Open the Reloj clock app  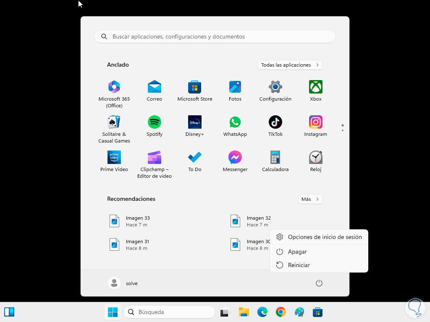316,161
